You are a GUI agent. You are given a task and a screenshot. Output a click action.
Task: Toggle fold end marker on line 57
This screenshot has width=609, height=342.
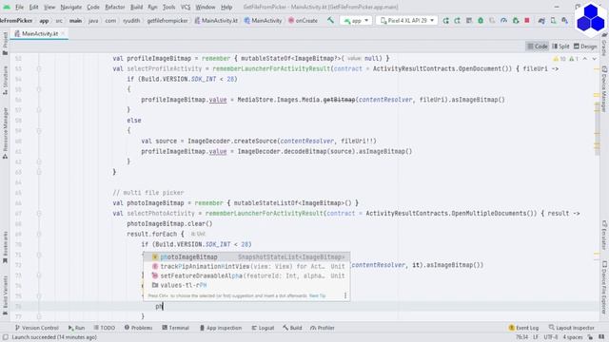39,110
